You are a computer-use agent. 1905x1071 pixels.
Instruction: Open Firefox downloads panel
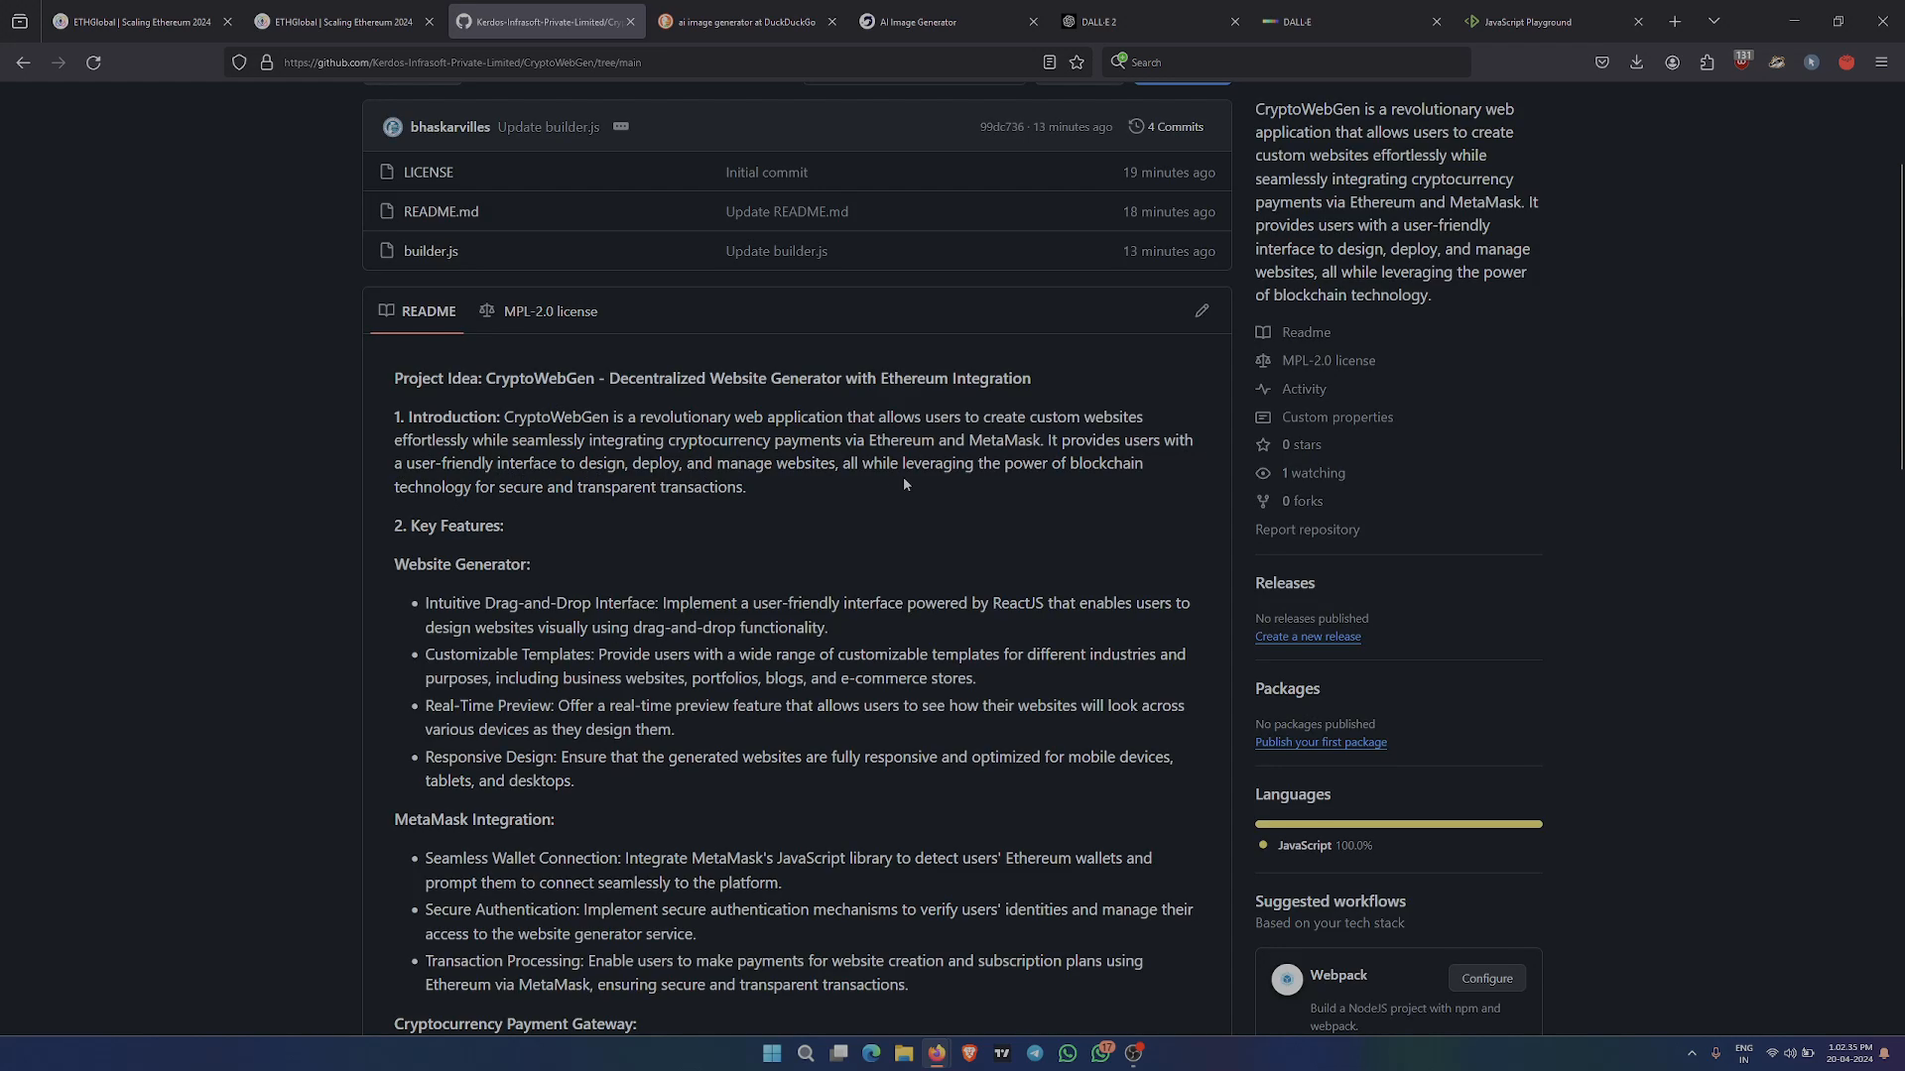pos(1637,61)
